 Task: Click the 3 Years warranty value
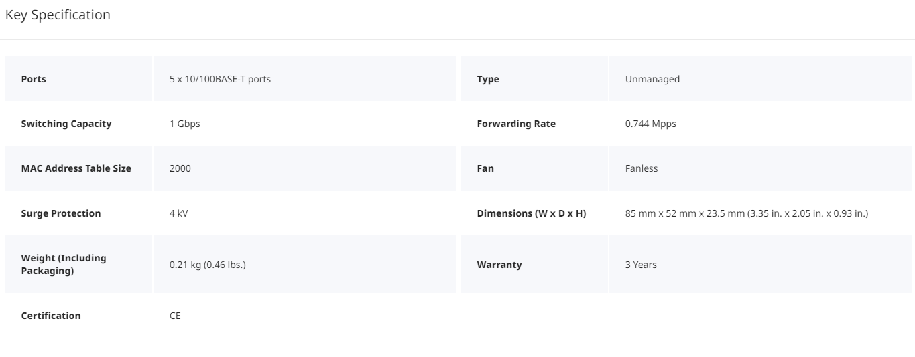(641, 265)
